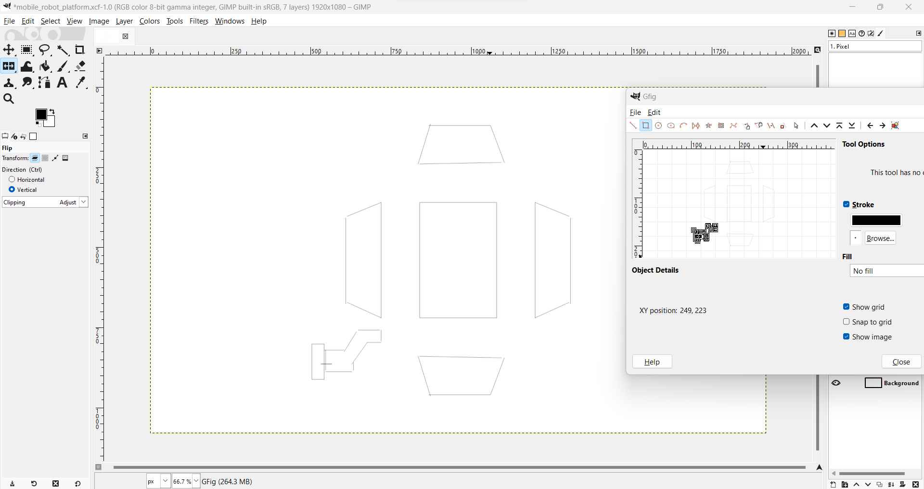Screen dimensions: 924x489
Task: Select the Rectangle Select tool
Action: pyautogui.click(x=27, y=50)
